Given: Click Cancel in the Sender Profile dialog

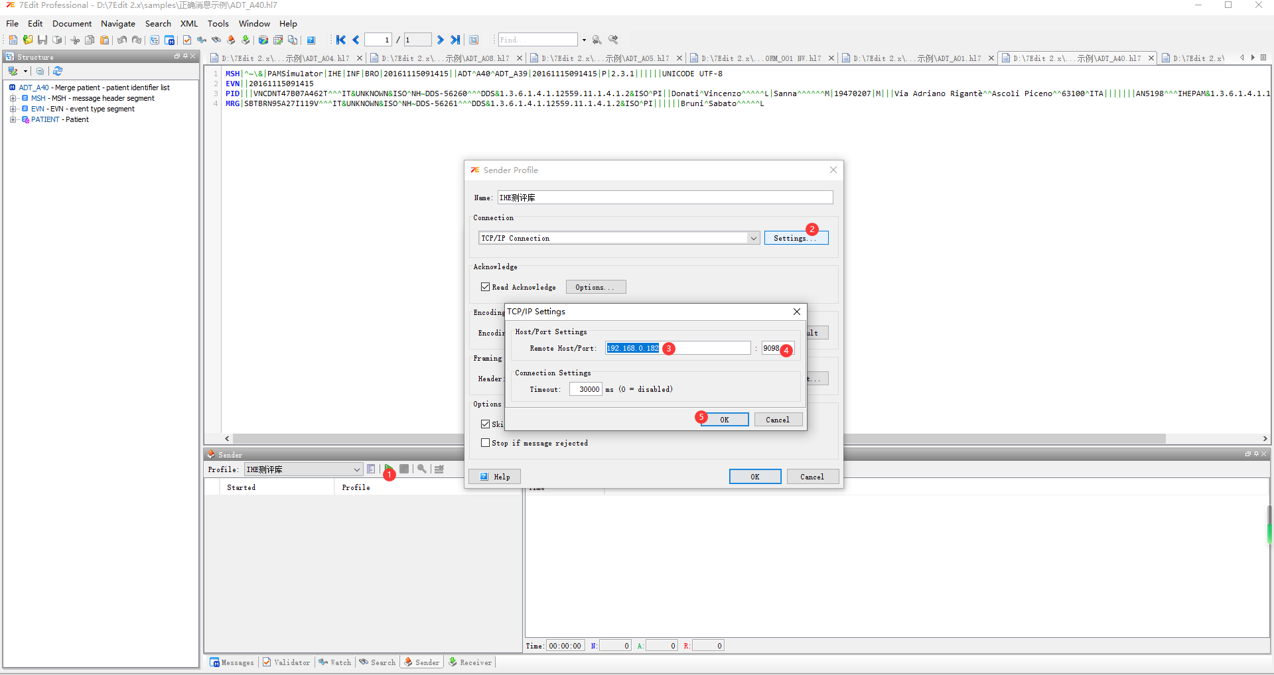Looking at the screenshot, I should pyautogui.click(x=812, y=477).
